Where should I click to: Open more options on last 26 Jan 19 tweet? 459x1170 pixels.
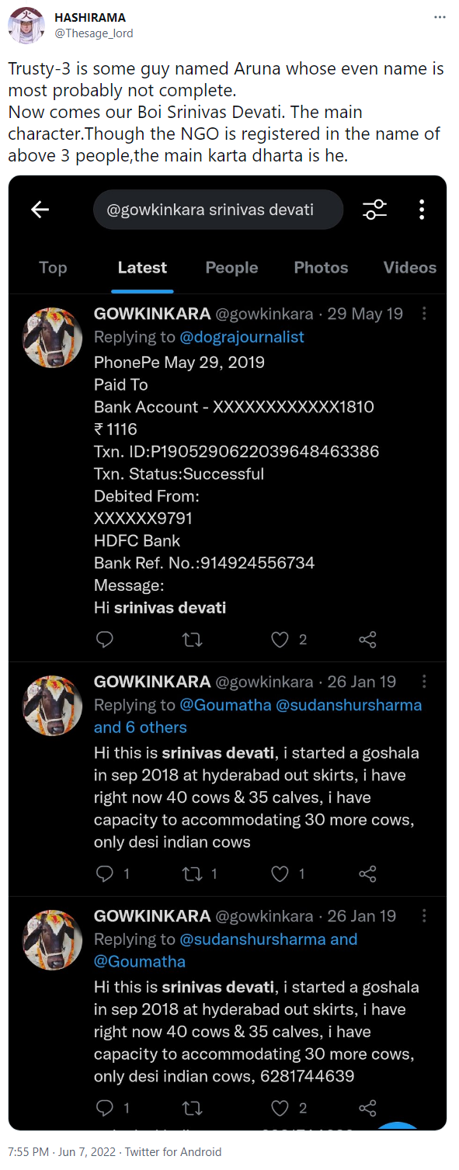point(424,916)
